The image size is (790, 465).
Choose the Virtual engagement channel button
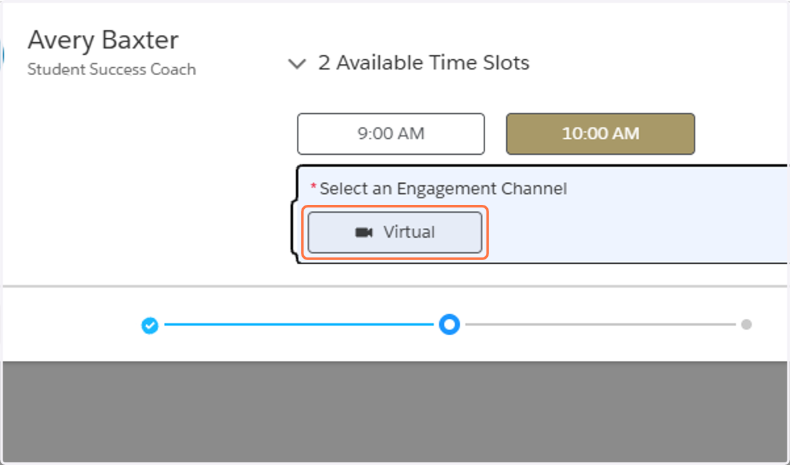tap(395, 232)
